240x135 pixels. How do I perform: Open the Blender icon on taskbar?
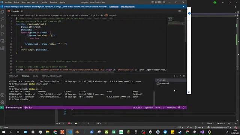coord(77,132)
